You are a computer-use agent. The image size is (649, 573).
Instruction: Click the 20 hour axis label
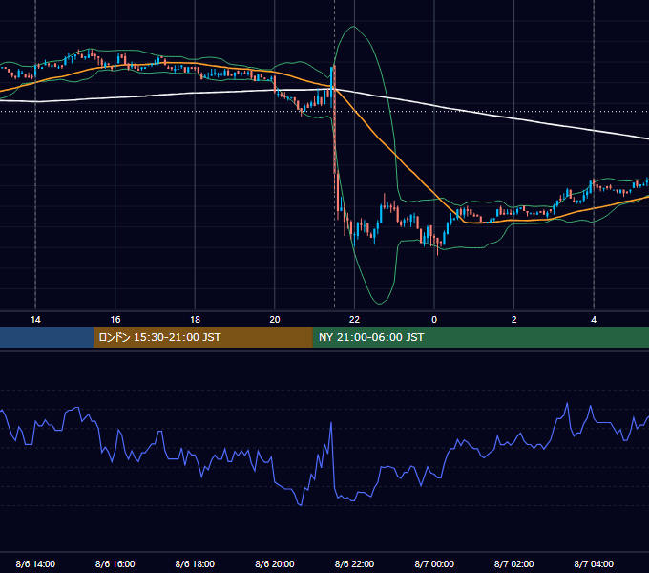[275, 320]
